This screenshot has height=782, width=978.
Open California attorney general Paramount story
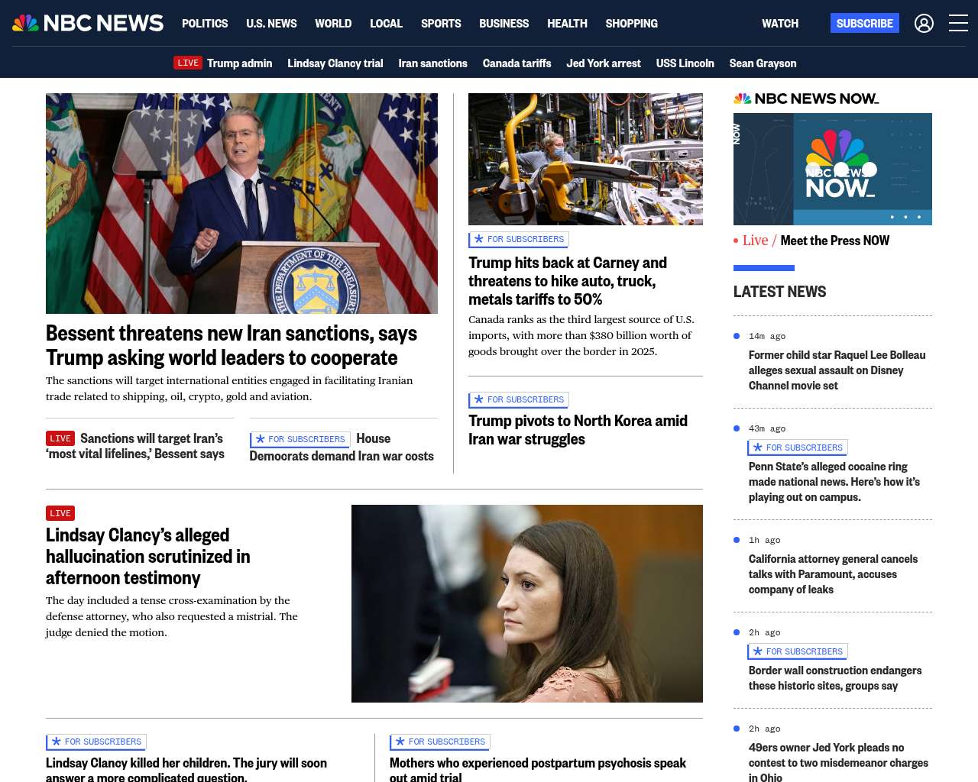pos(834,574)
